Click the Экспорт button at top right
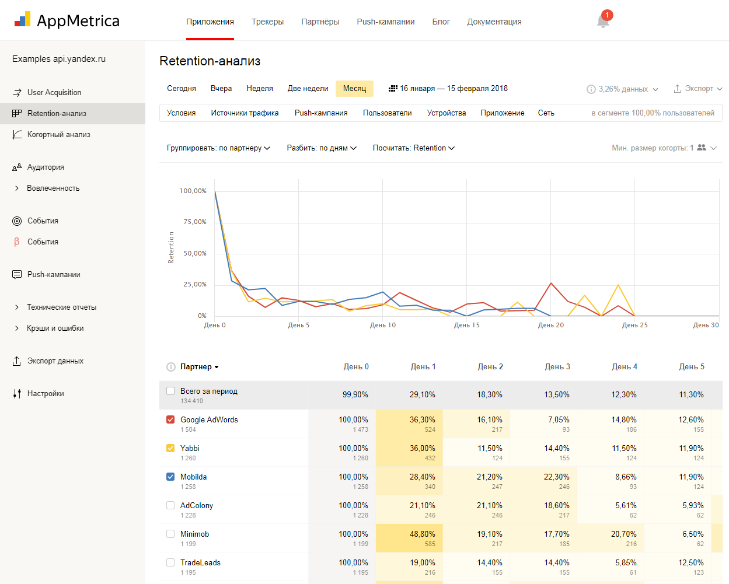This screenshot has width=729, height=584. click(697, 89)
